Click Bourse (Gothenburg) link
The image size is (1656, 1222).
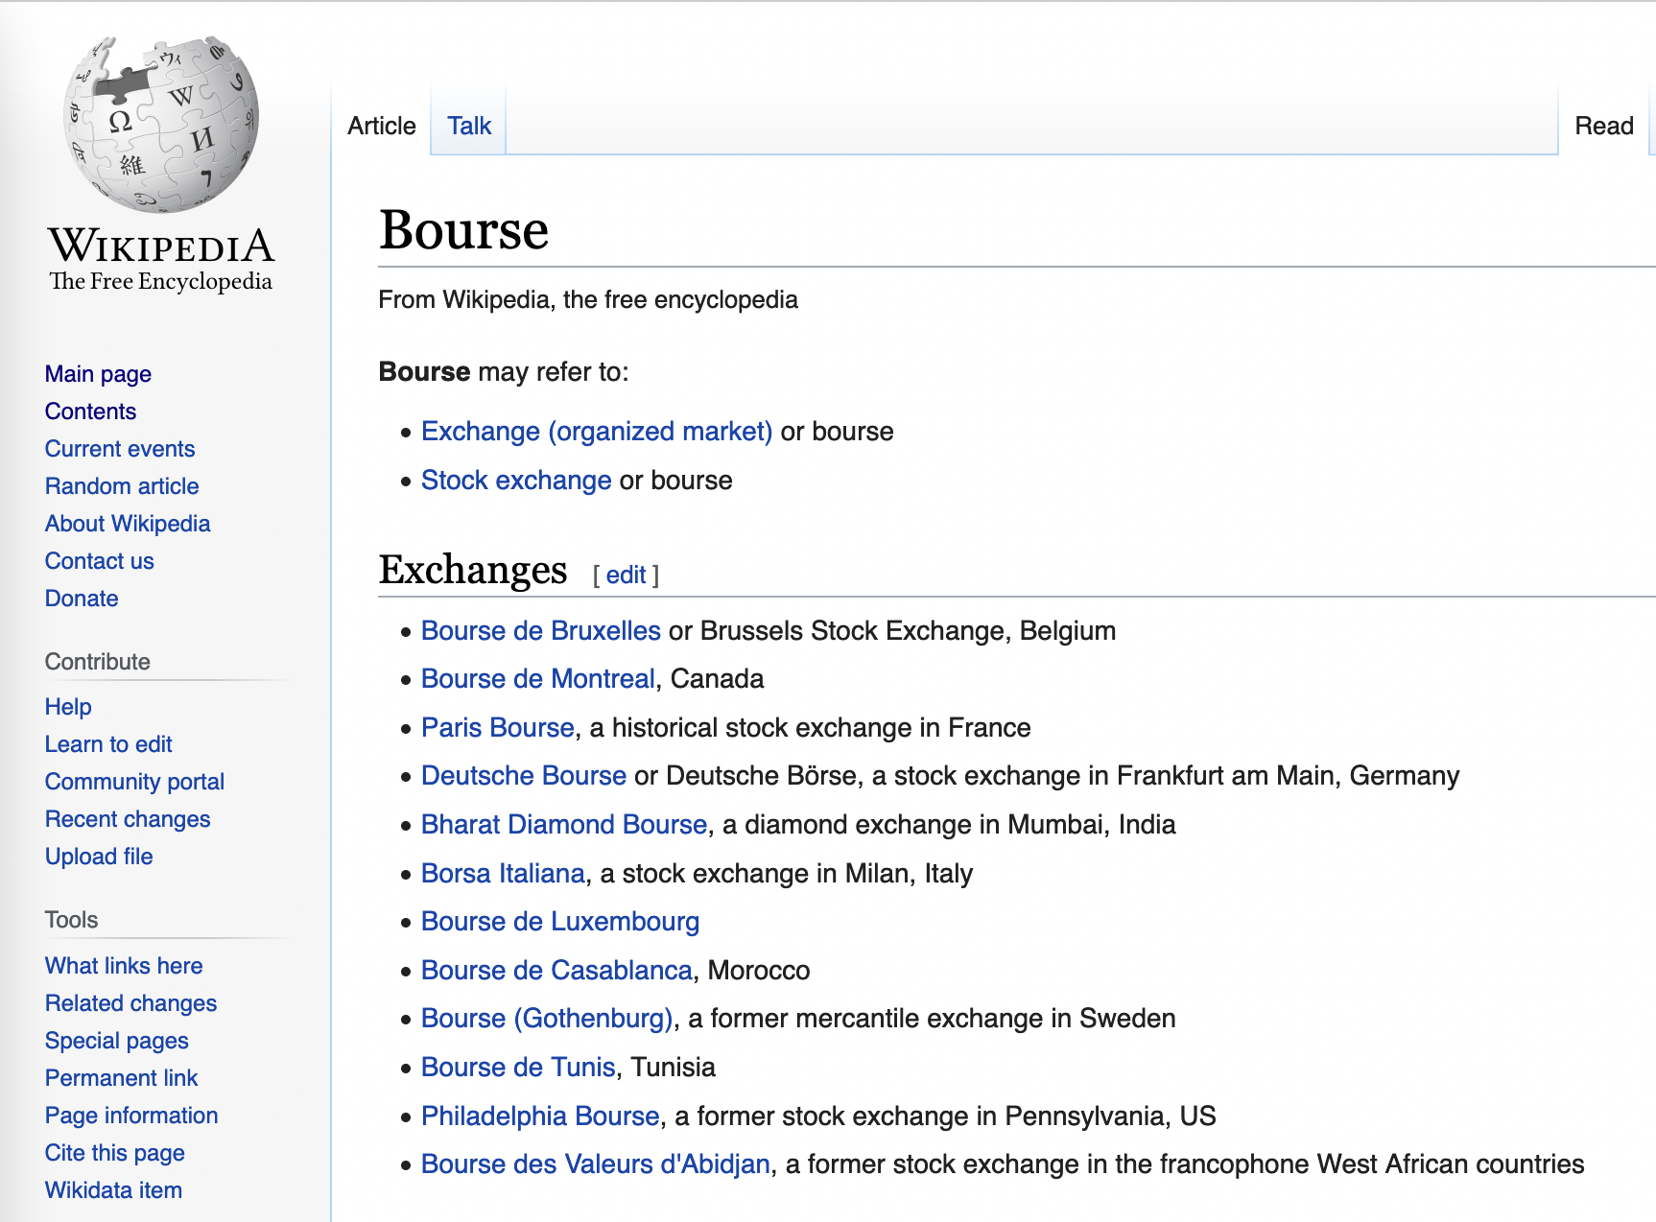(x=547, y=1019)
